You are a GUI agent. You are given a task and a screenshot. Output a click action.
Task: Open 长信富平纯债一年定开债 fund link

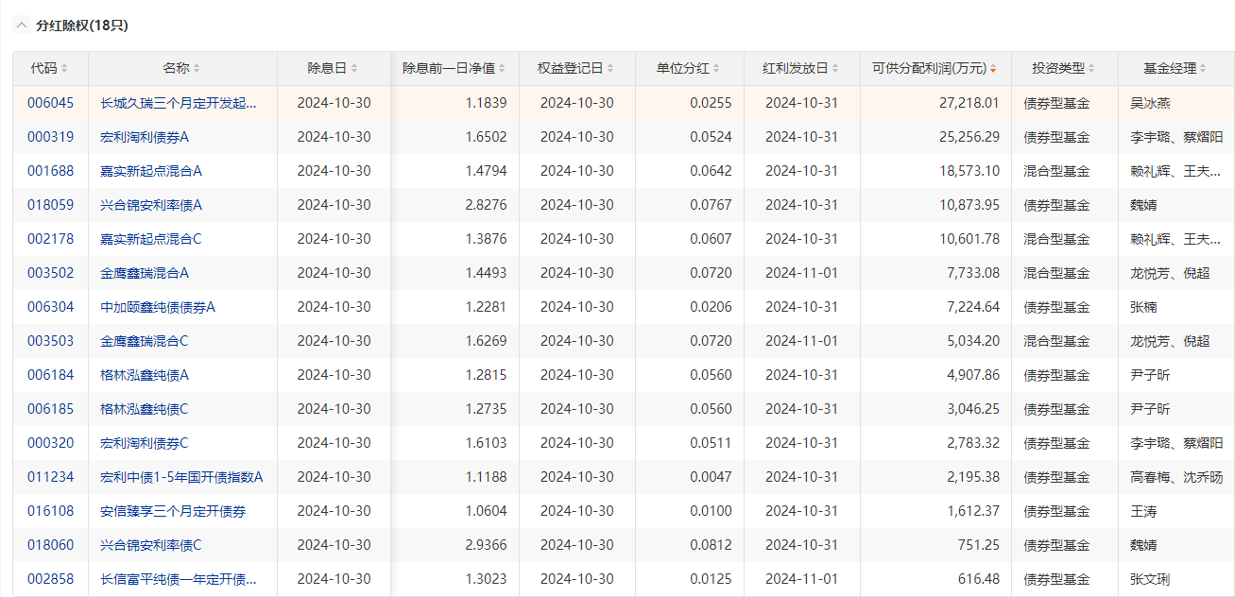pos(179,579)
